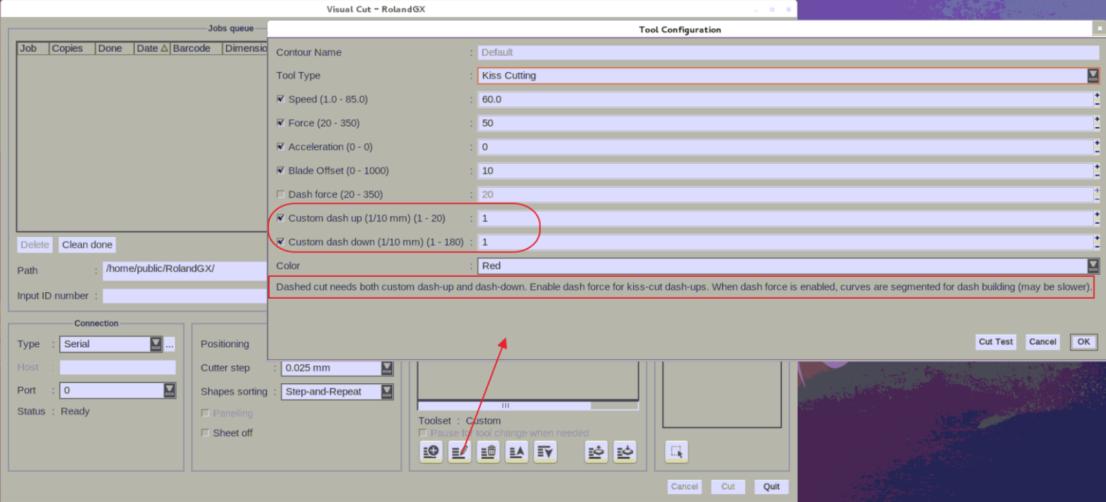Click the Input ID number field
The height and width of the screenshot is (502, 1106).
click(185, 296)
